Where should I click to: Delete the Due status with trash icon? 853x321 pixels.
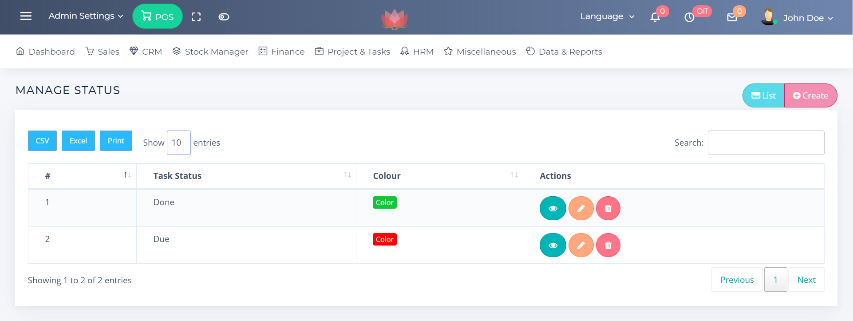point(608,245)
